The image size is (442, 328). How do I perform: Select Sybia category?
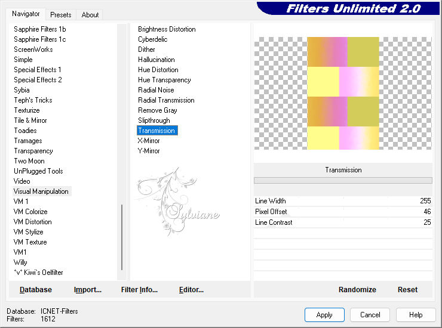point(22,90)
